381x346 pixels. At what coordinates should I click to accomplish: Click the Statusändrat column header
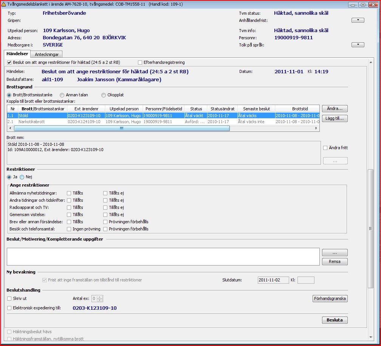[x=222, y=109]
